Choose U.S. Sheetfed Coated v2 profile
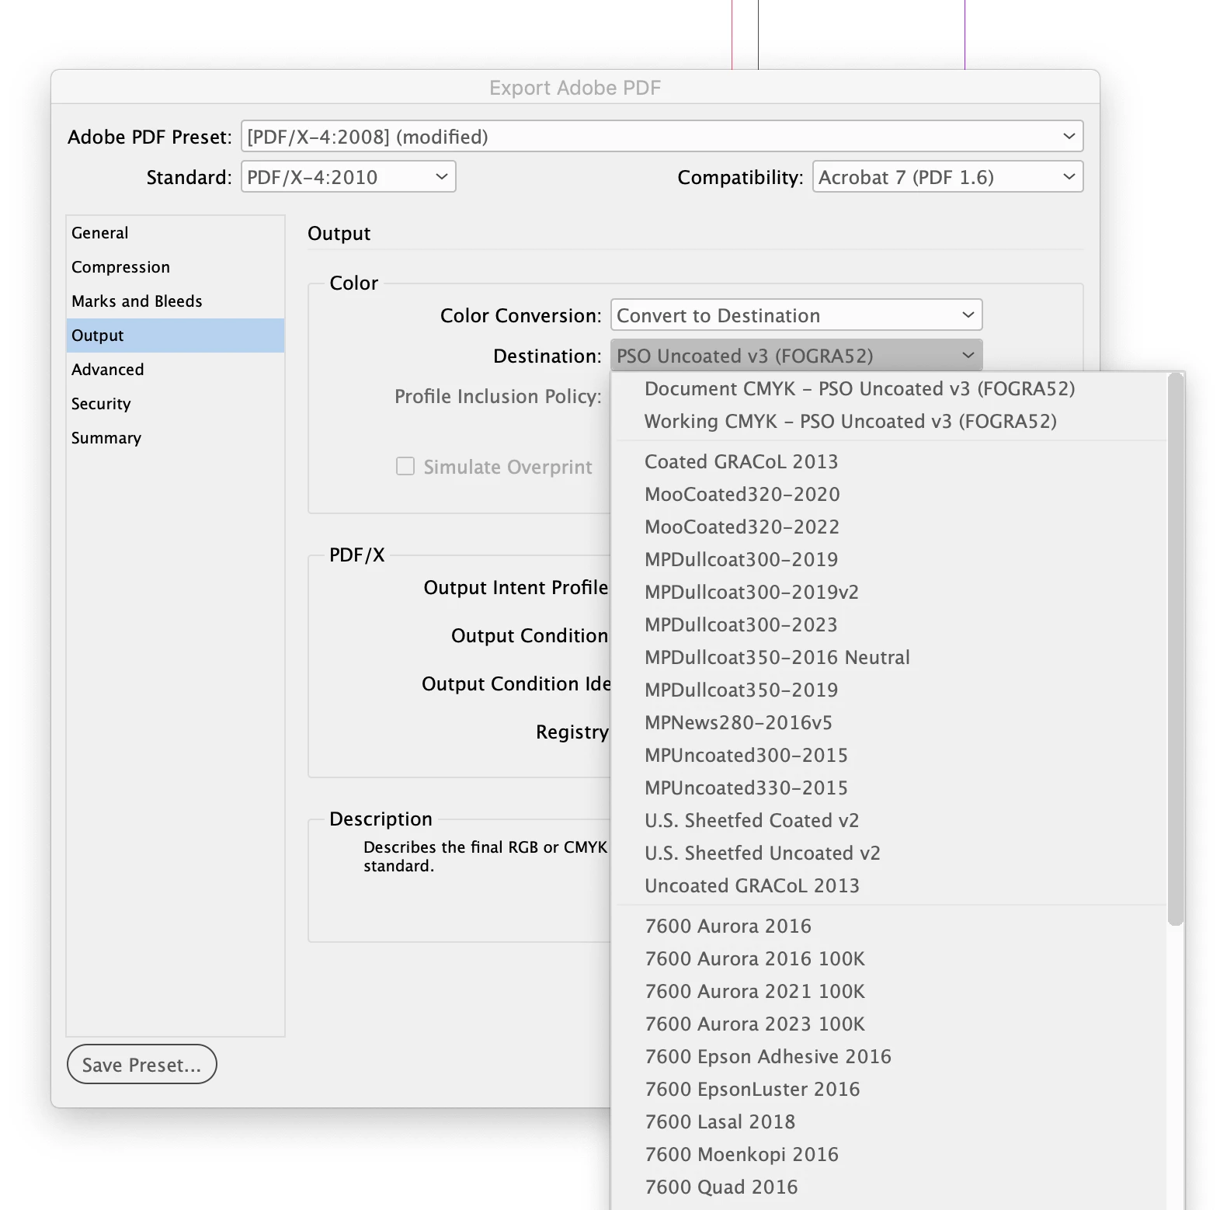 889,820
